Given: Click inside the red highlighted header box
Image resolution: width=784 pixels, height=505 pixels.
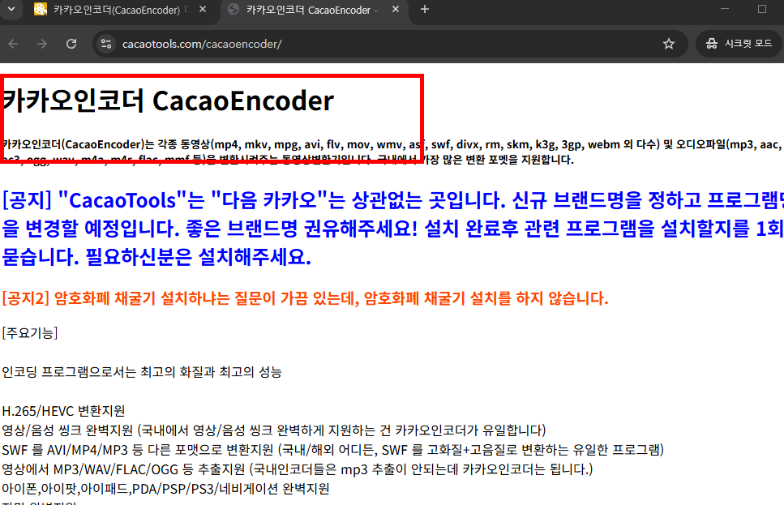Looking at the screenshot, I should pyautogui.click(x=211, y=105).
